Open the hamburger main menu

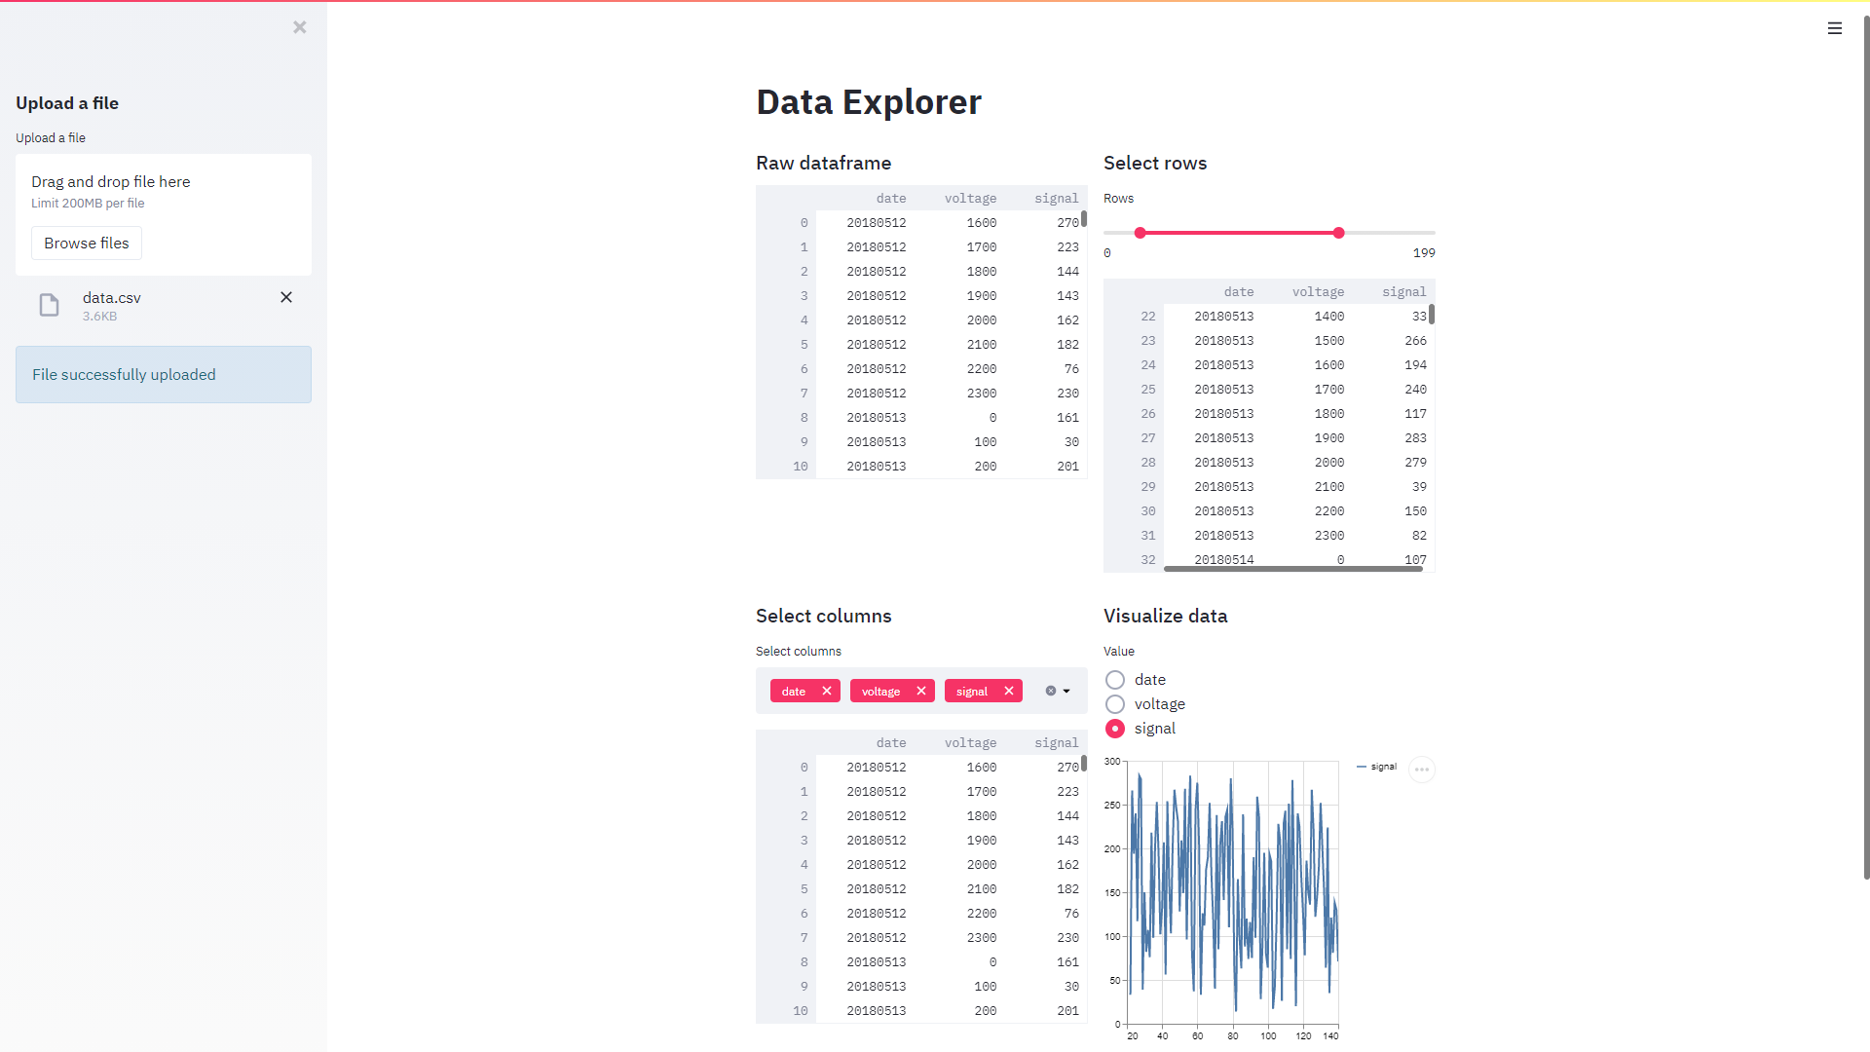tap(1834, 28)
